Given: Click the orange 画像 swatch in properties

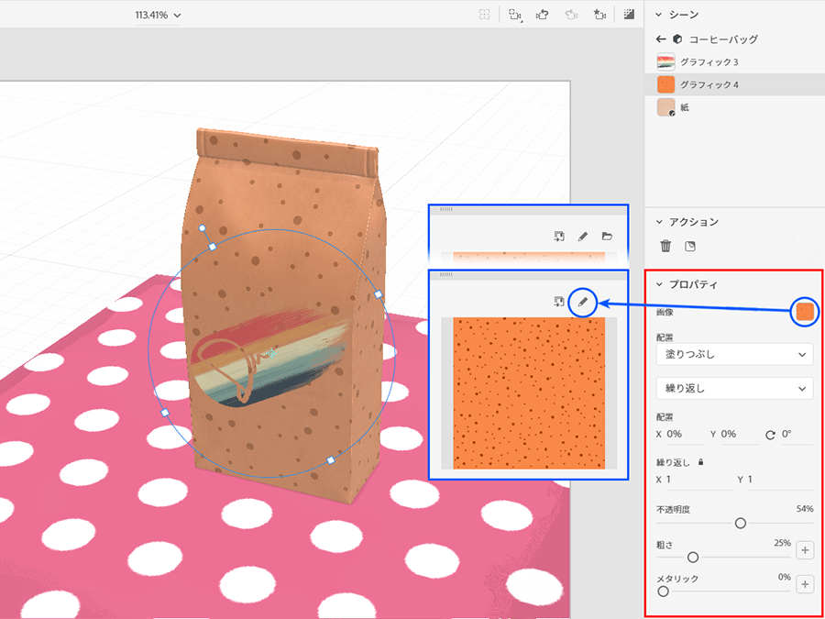Looking at the screenshot, I should pyautogui.click(x=804, y=313).
